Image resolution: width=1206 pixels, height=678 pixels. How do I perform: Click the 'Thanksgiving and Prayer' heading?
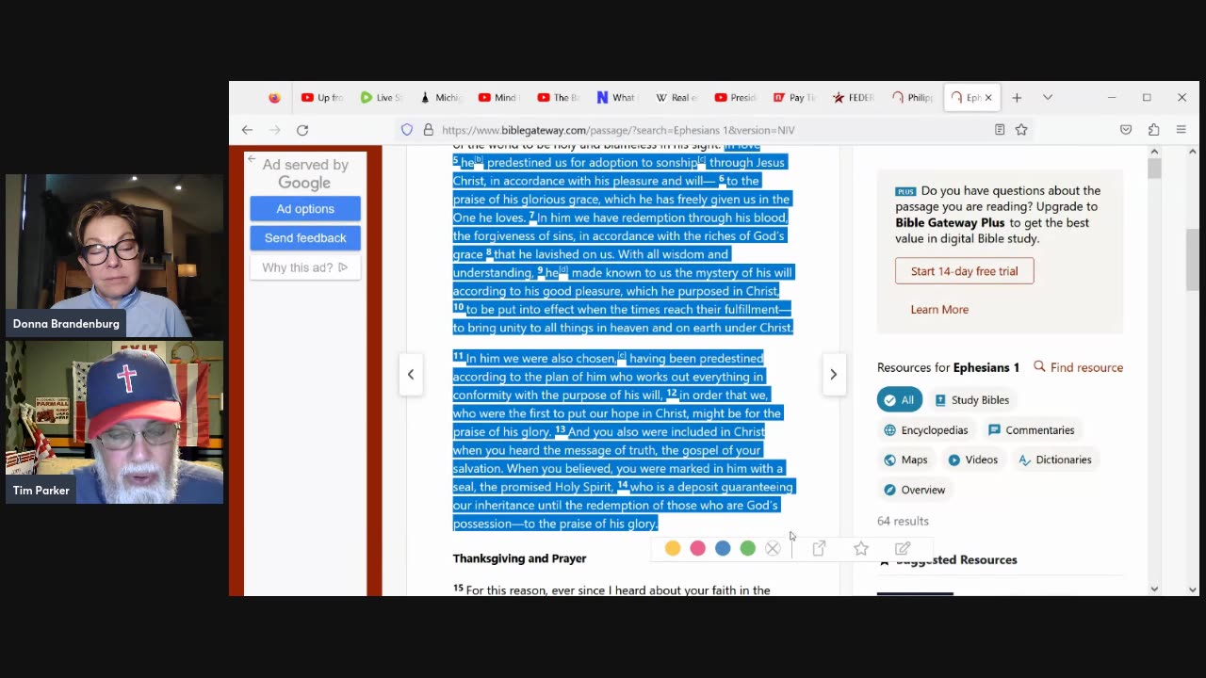coord(519,558)
